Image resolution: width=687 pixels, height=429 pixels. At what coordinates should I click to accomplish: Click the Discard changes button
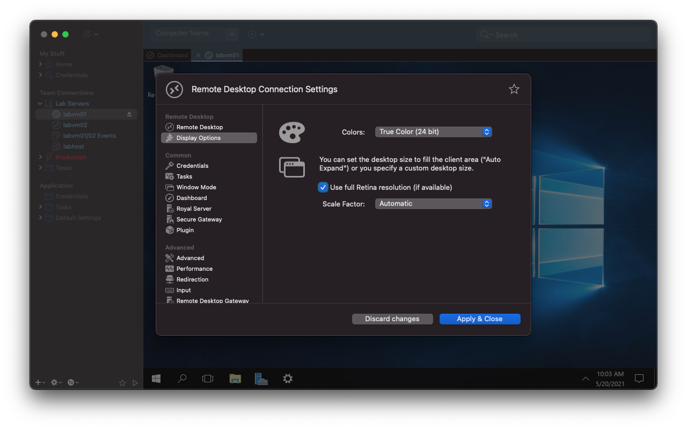tap(392, 319)
